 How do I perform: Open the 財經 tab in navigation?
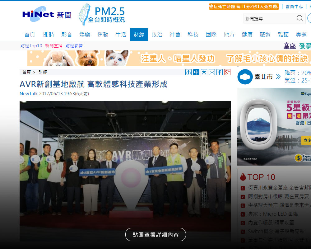coord(139,35)
